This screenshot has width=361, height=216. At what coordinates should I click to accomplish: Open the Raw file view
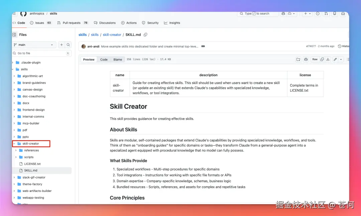coord(315,60)
